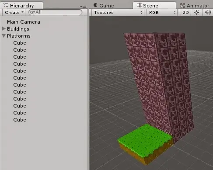213x170 pixels.
Task: Open the Textured draw mode dropdown
Action: click(x=118, y=12)
